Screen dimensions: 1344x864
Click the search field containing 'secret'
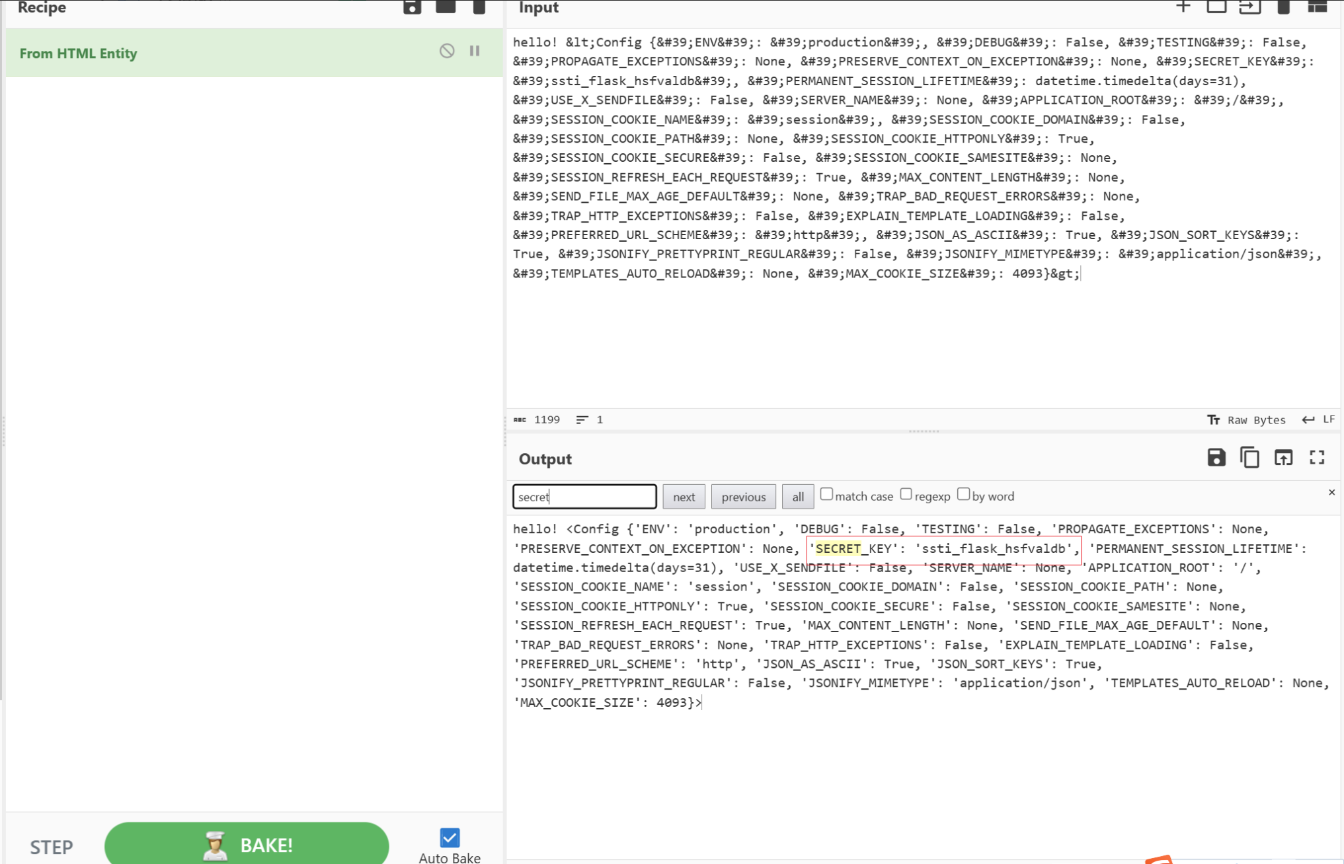tap(584, 497)
